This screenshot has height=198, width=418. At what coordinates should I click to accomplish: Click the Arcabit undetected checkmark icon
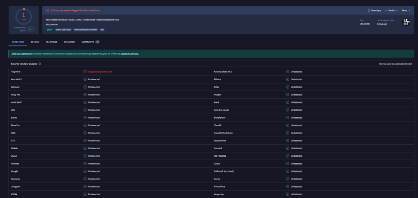pos(287,95)
